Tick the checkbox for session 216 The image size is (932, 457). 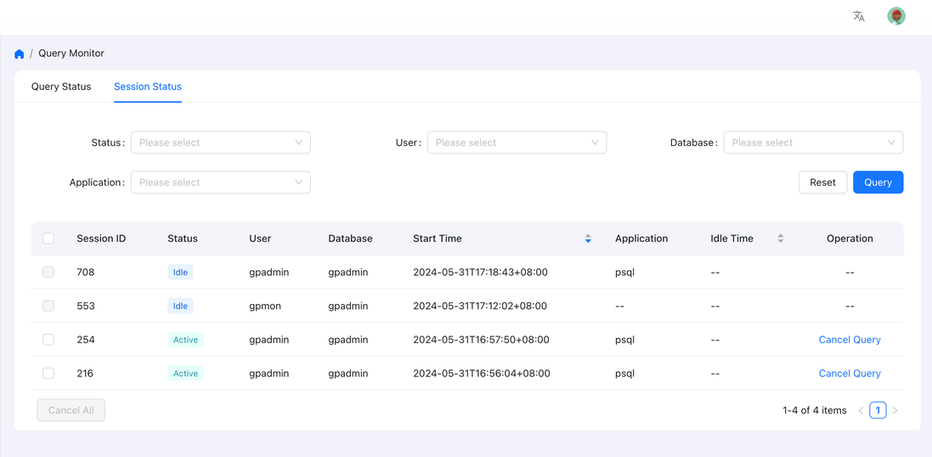[x=48, y=373]
